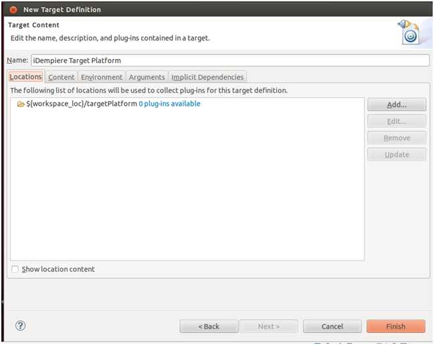Viewport: 434px width, 345px height.
Task: Click the Next > button
Action: click(x=269, y=326)
